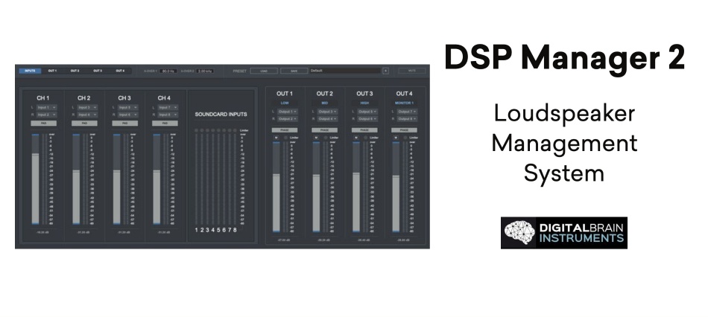708x317 pixels.
Task: Open OUT 2 right Output 4 dropdown
Action: [327, 118]
